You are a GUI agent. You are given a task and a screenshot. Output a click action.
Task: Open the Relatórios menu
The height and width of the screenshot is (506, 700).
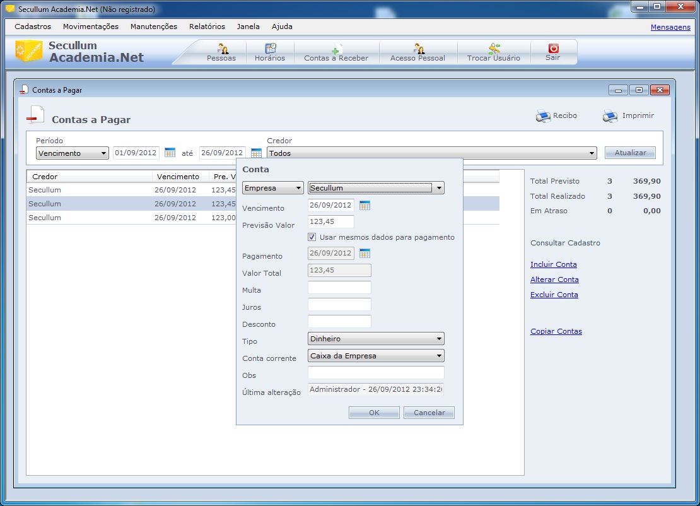(x=207, y=26)
